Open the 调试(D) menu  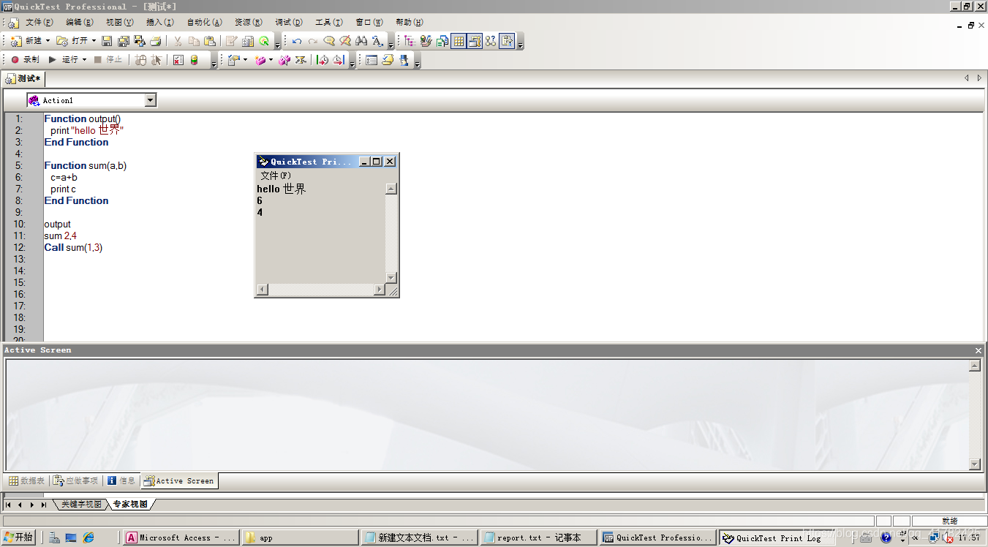click(x=289, y=23)
